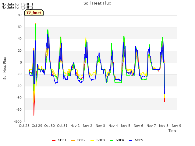Toggle SHF2 series in legend

78,140
